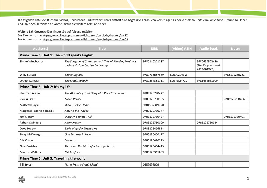Select the Audio book column header
Viewport: 267px width, 188px height.
208,48
